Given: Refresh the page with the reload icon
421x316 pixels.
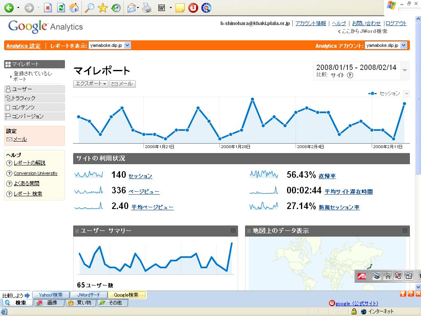Looking at the screenshot, I should click(61, 7).
